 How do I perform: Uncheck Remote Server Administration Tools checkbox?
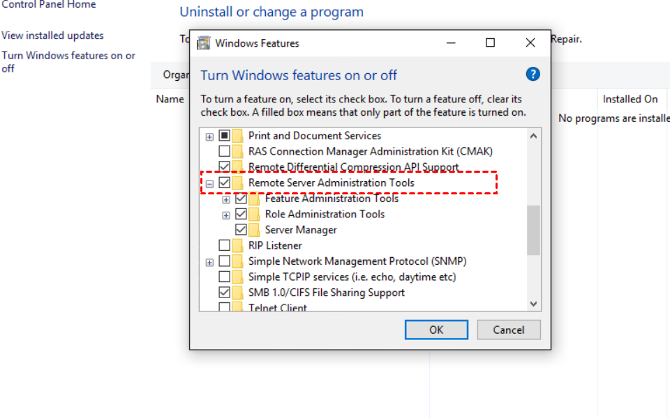(224, 183)
